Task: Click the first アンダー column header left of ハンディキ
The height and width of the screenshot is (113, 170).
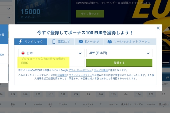Action: 63,104
